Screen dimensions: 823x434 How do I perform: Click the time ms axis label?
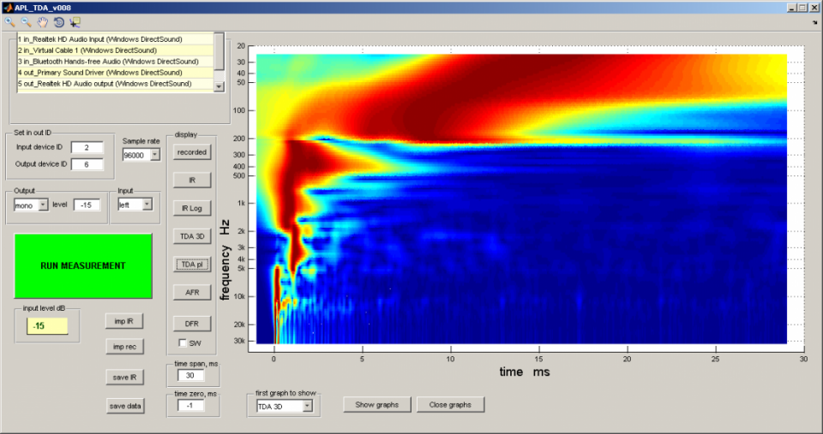[x=525, y=372]
